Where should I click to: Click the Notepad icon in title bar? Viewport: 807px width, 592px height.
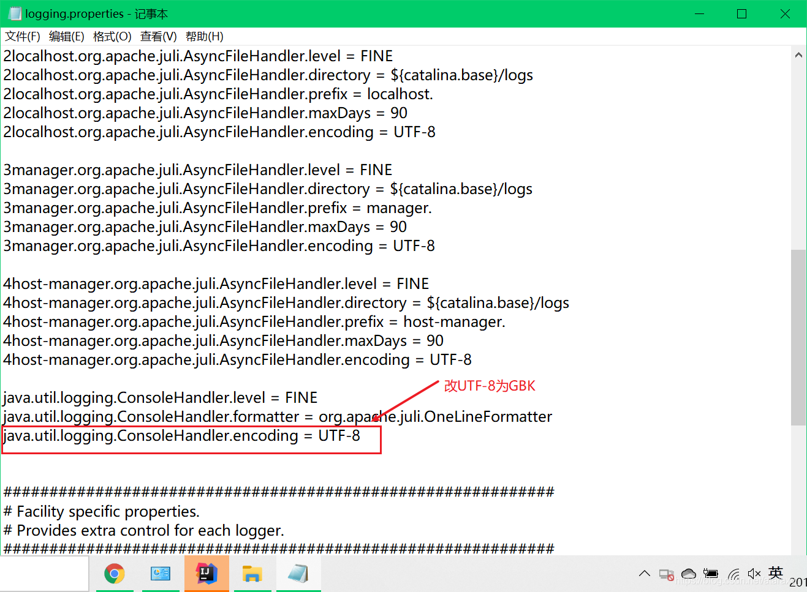tap(14, 13)
